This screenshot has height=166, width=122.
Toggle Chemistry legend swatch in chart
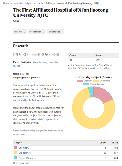click(x=80, y=81)
